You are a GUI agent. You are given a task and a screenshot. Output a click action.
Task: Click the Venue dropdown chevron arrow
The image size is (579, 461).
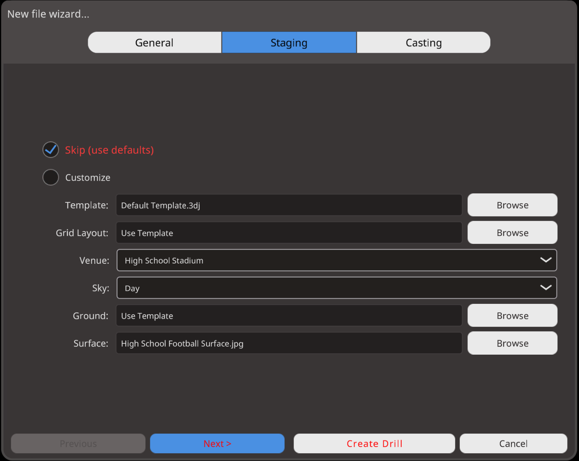pyautogui.click(x=545, y=260)
